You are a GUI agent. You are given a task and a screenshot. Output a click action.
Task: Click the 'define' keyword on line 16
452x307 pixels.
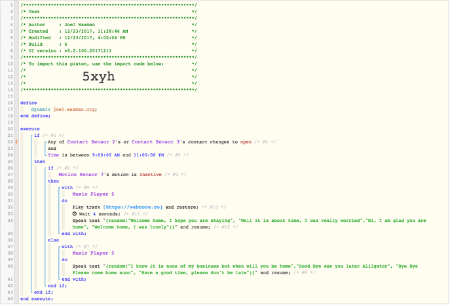pyautogui.click(x=29, y=103)
